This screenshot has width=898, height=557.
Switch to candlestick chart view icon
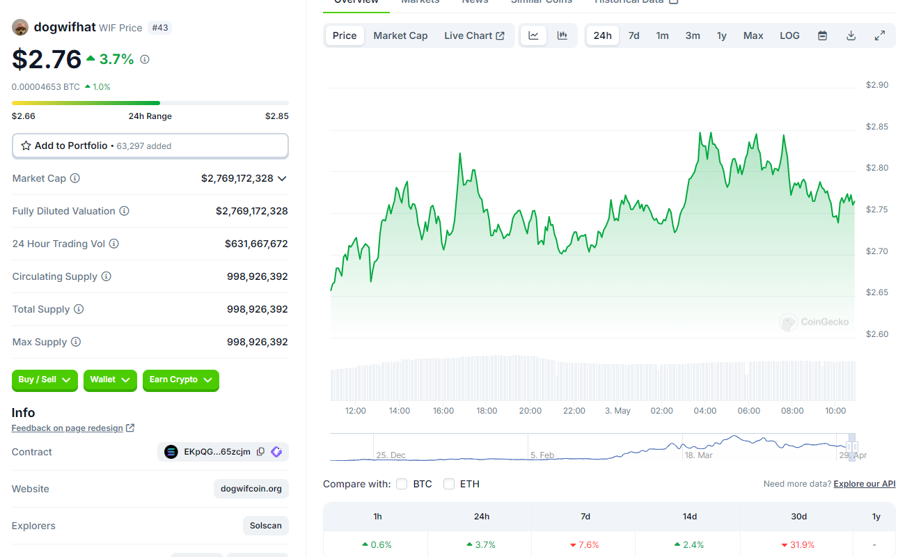tap(562, 36)
